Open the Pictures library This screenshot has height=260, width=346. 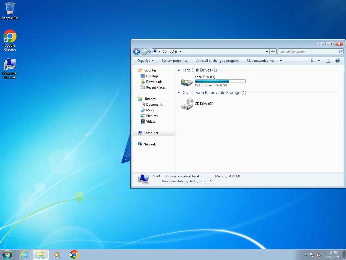(152, 116)
